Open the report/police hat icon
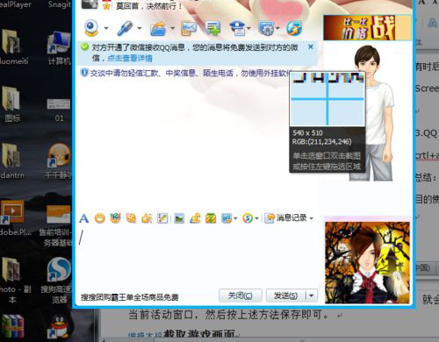This screenshot has width=439, height=342. tap(238, 28)
